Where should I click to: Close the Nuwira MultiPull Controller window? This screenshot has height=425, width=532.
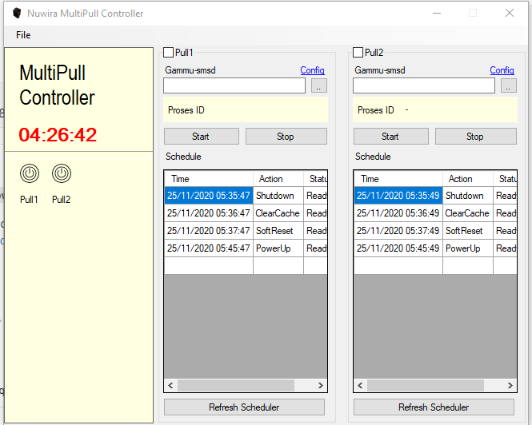(x=510, y=14)
